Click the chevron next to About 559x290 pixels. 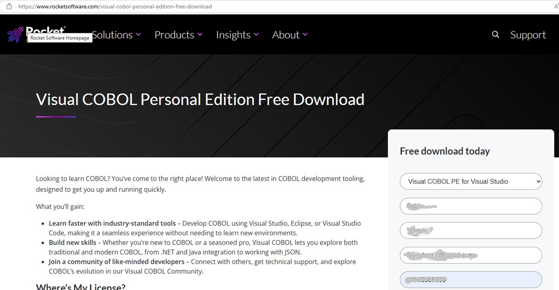[305, 35]
